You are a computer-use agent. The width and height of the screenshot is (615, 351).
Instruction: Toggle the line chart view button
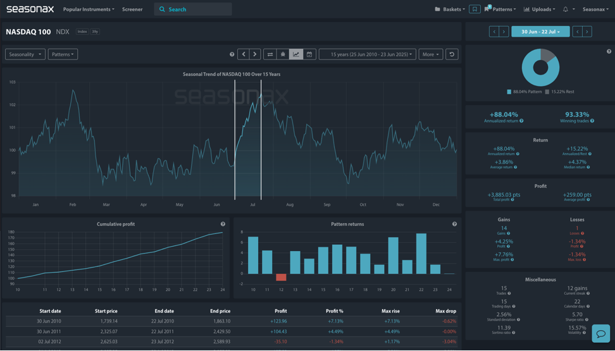296,54
